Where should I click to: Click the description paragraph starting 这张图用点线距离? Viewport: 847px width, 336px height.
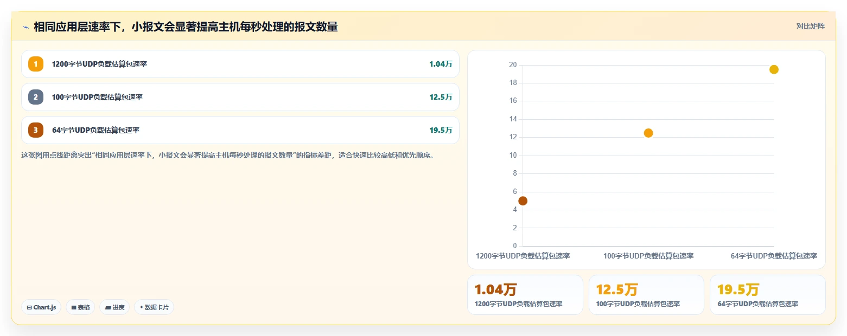pyautogui.click(x=228, y=155)
